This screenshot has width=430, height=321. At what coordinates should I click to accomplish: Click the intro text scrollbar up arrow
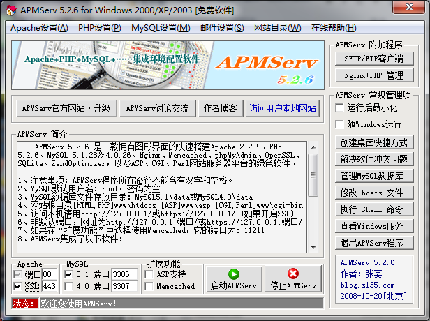click(x=313, y=147)
